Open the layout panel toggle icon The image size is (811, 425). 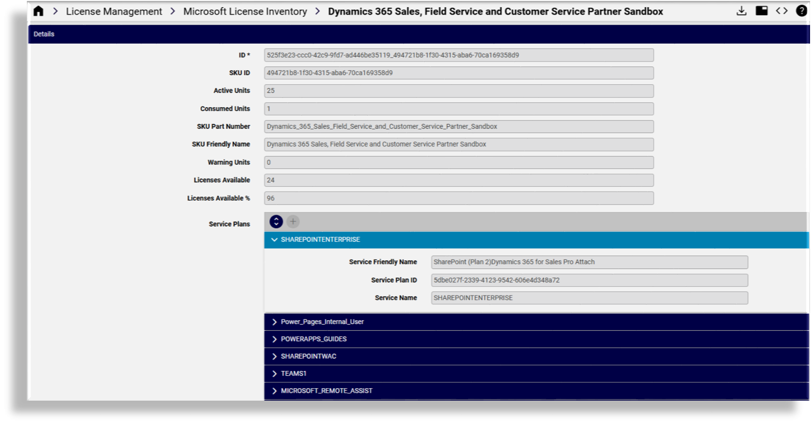pyautogui.click(x=762, y=11)
